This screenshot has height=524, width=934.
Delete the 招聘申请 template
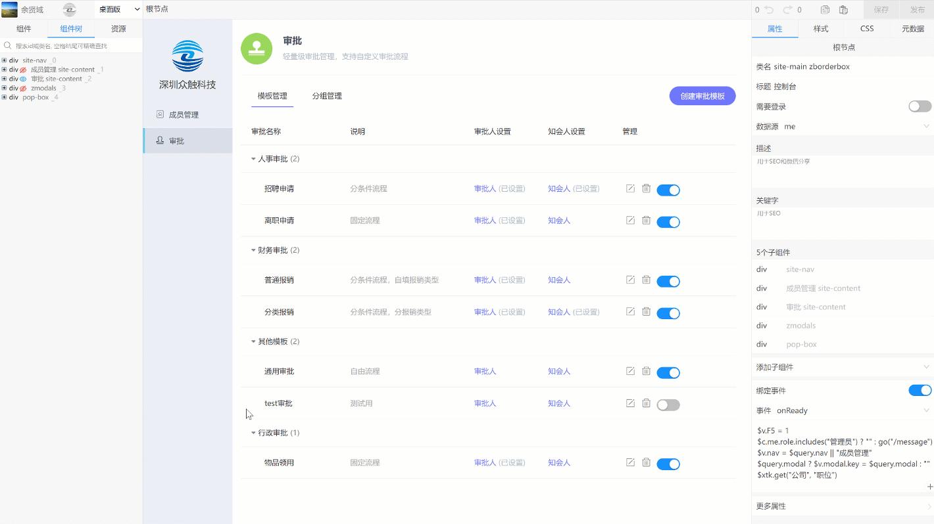tap(647, 188)
